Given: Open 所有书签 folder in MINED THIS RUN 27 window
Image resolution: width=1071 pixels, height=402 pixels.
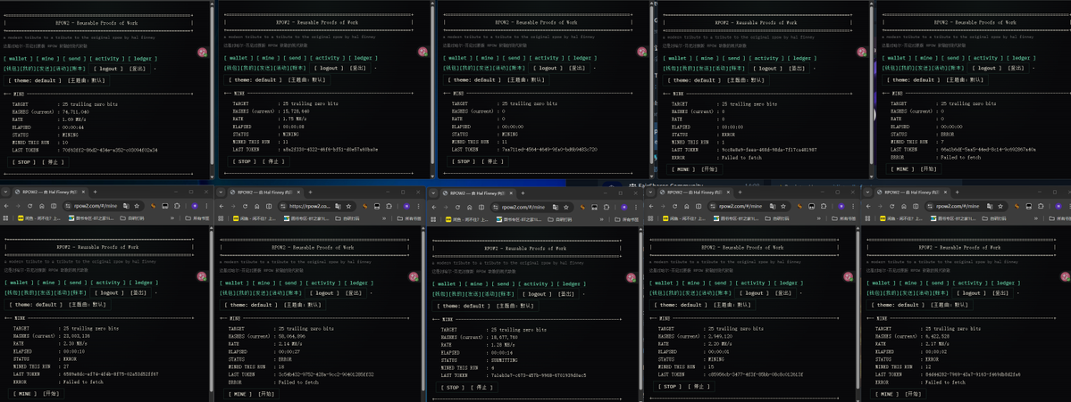Looking at the screenshot, I should 198,218.
